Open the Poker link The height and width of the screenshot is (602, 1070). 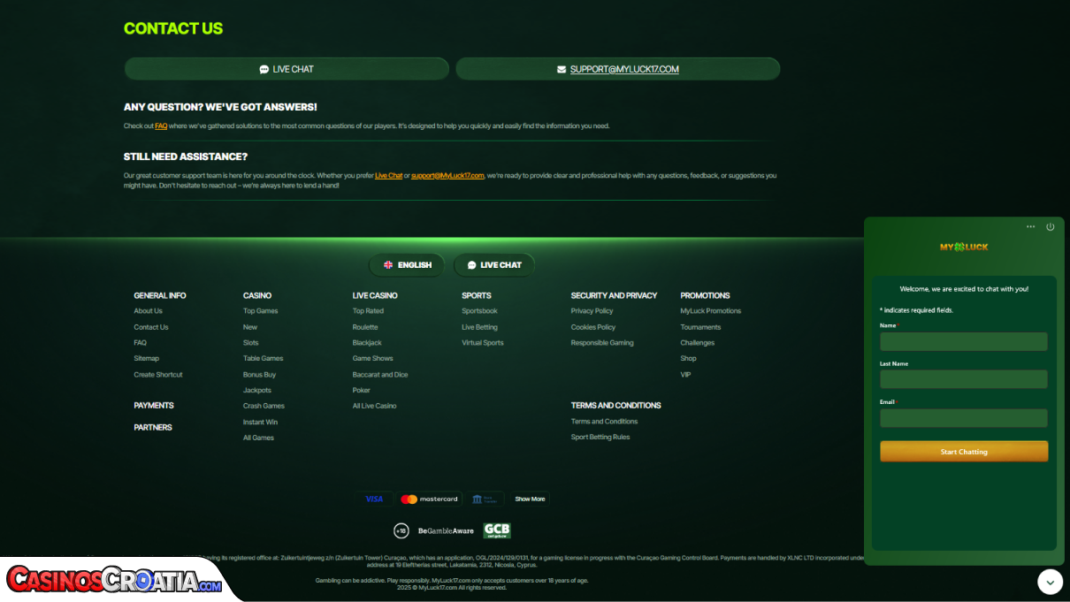(x=362, y=391)
